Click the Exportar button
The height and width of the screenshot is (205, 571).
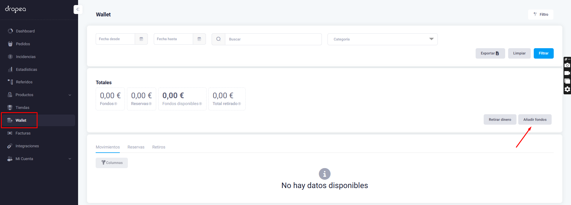pyautogui.click(x=490, y=54)
